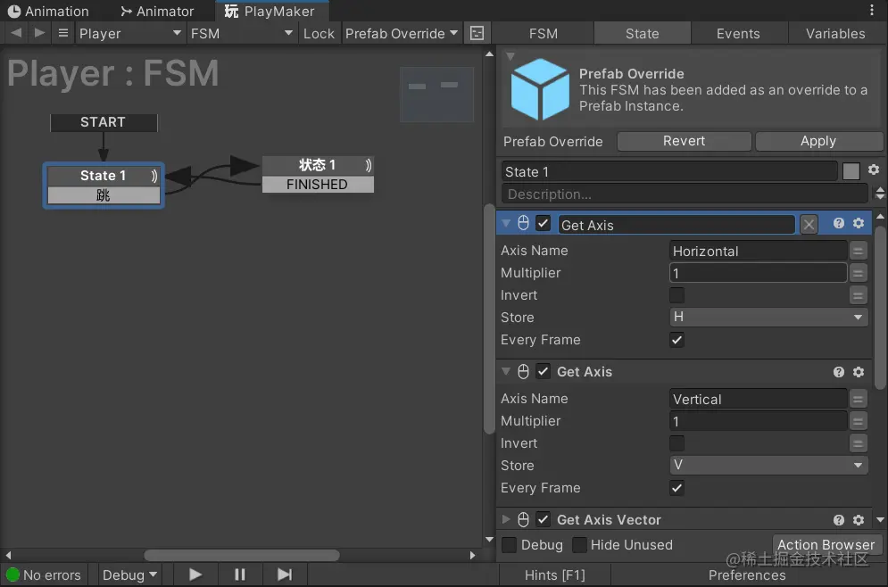Screen dimensions: 888x587
Task: Click the graph horizontal scrollbar thumb
Action: [242, 555]
